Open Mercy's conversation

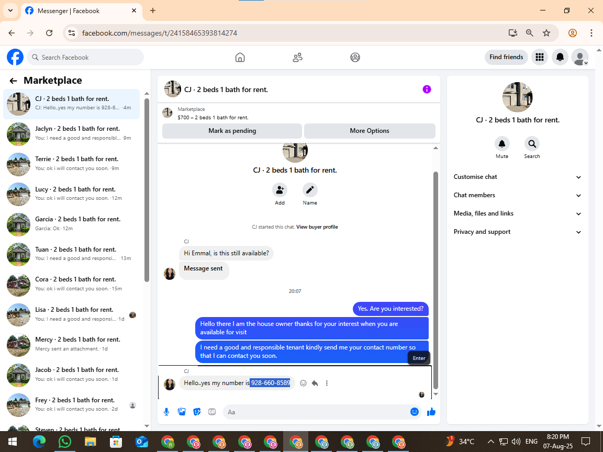72,345
